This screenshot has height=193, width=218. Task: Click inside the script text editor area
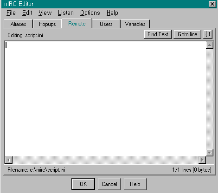105,99
